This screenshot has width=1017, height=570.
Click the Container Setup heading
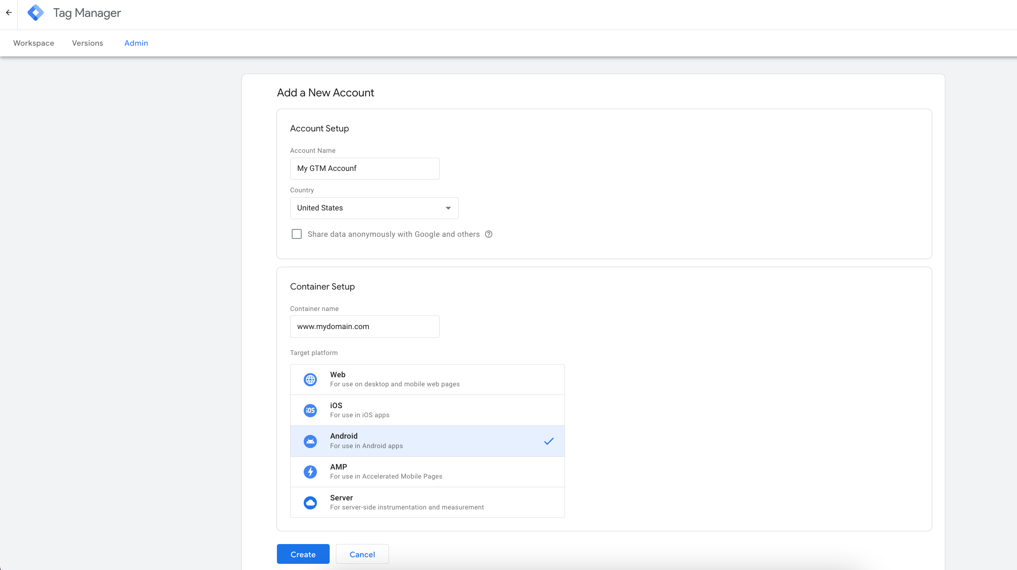click(x=322, y=287)
